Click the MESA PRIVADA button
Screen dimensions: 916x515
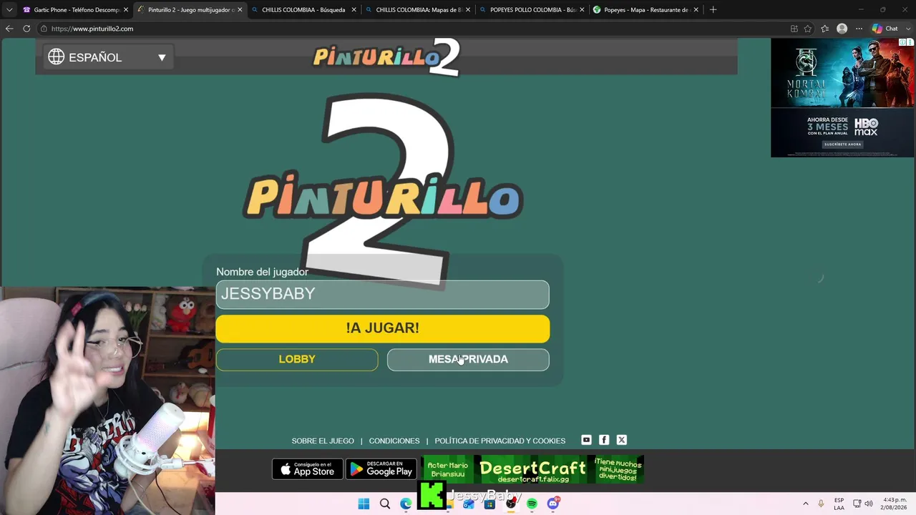(x=468, y=359)
